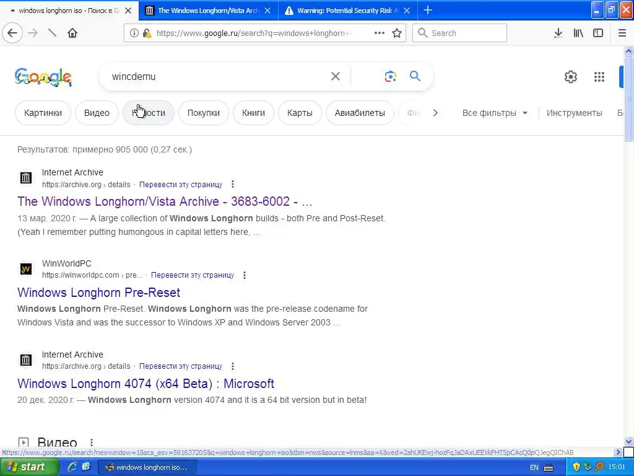Image resolution: width=634 pixels, height=476 pixels.
Task: Close the Windows Longhorn/Vista Archive tab
Action: coord(267,11)
